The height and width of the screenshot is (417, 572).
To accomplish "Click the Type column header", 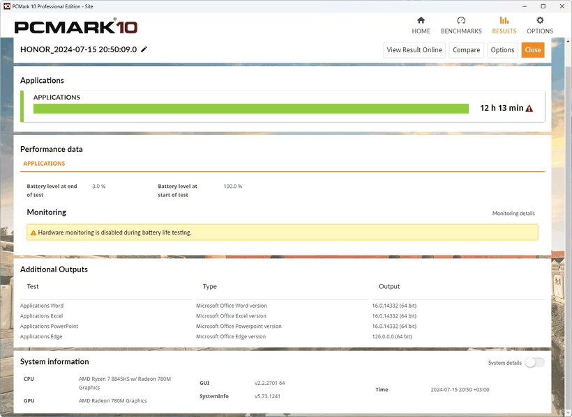I will click(209, 287).
